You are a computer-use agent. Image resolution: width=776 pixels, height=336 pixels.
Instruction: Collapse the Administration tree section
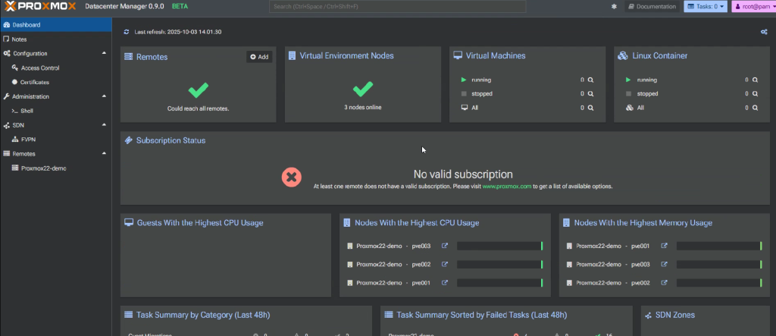click(104, 96)
